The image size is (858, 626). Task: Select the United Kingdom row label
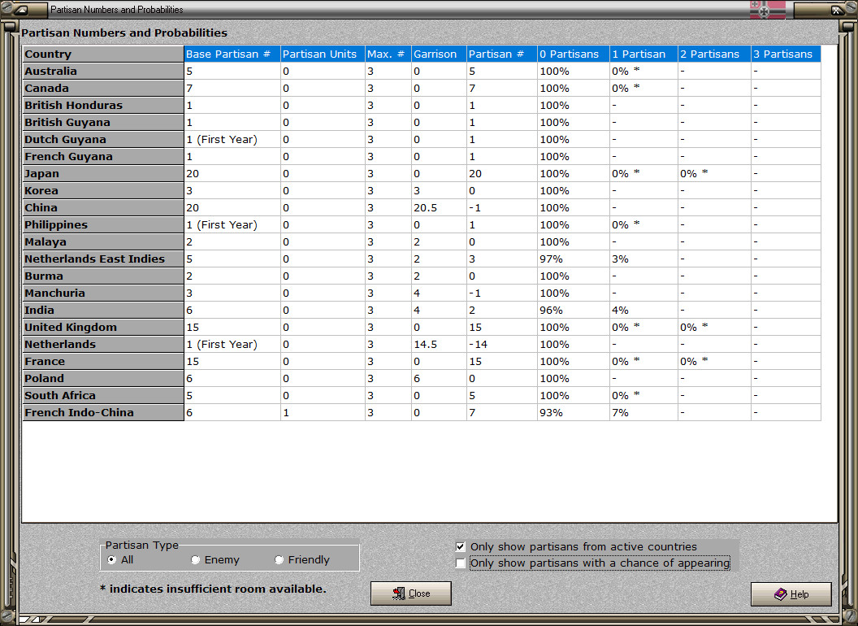click(x=103, y=327)
